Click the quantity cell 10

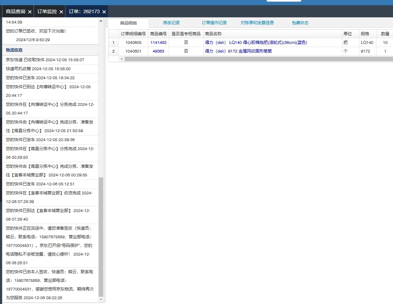point(385,43)
